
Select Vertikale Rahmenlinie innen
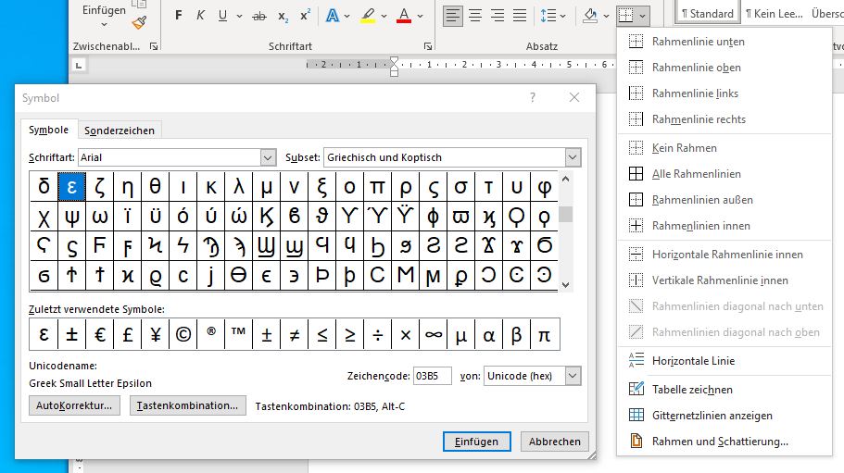pos(724,280)
